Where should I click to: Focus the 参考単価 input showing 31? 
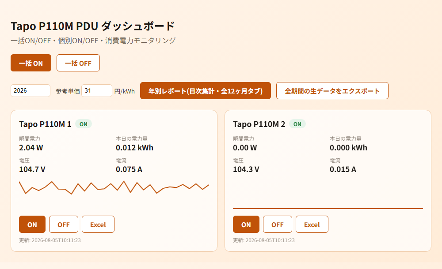tap(97, 90)
